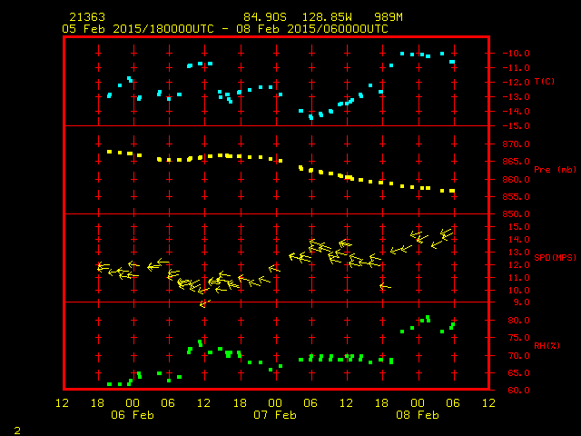581x436 pixels.
Task: Click end time 08 Feb 2015/060000UTC
Action: pos(312,29)
